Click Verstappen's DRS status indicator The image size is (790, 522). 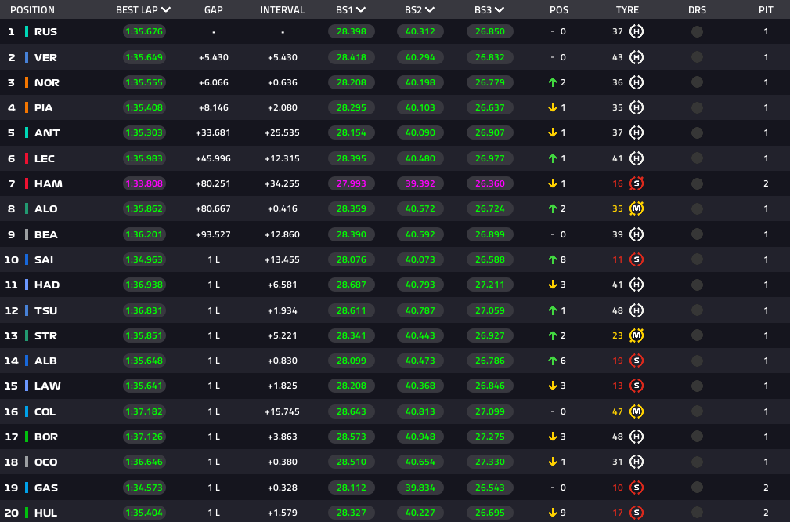697,57
